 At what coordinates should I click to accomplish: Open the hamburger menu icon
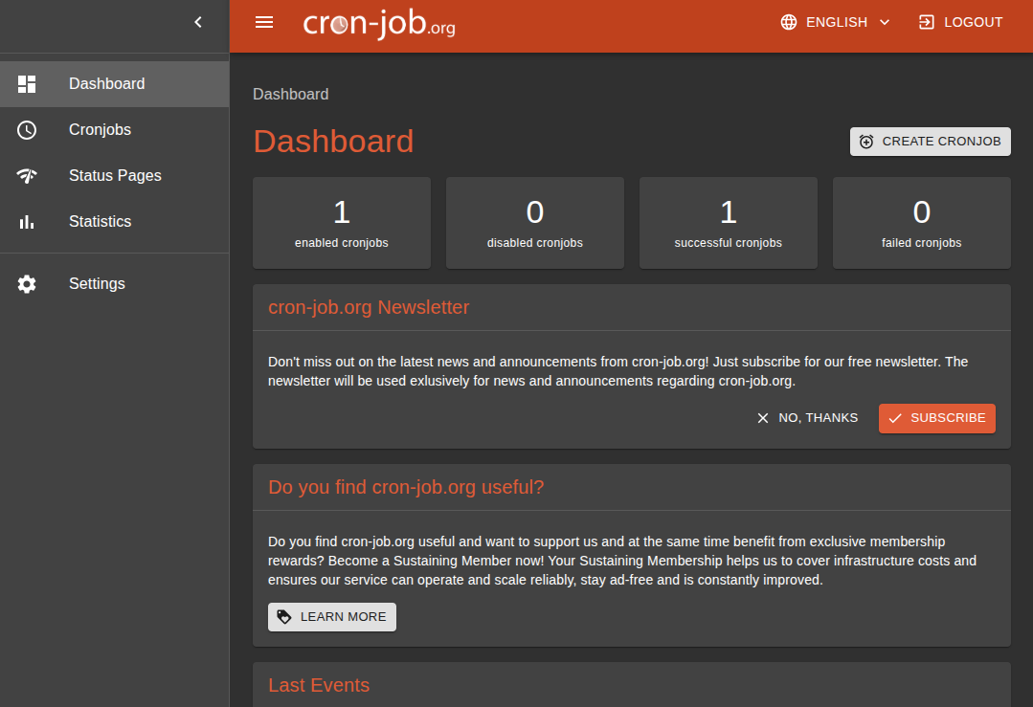coord(264,22)
